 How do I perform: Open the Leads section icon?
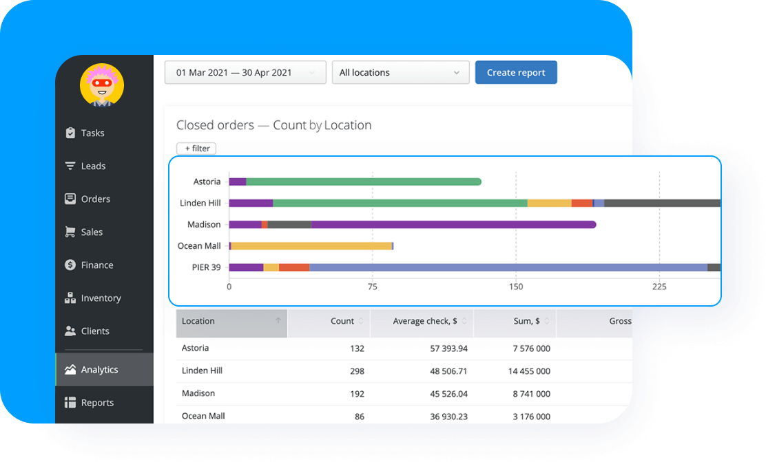[x=70, y=166]
